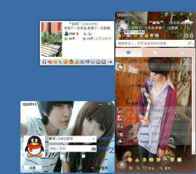Select contact -小猪 in the list

coord(153,141)
